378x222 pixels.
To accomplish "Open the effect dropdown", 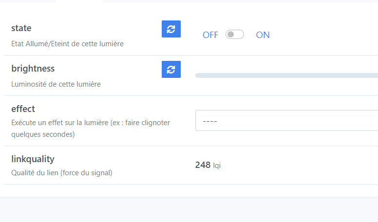I will click(x=286, y=121).
